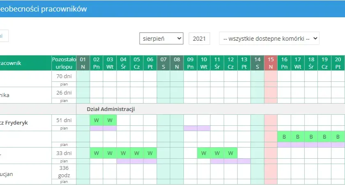Select the 336 godz remaining leave cell
The height and width of the screenshot is (185, 345).
click(x=64, y=171)
